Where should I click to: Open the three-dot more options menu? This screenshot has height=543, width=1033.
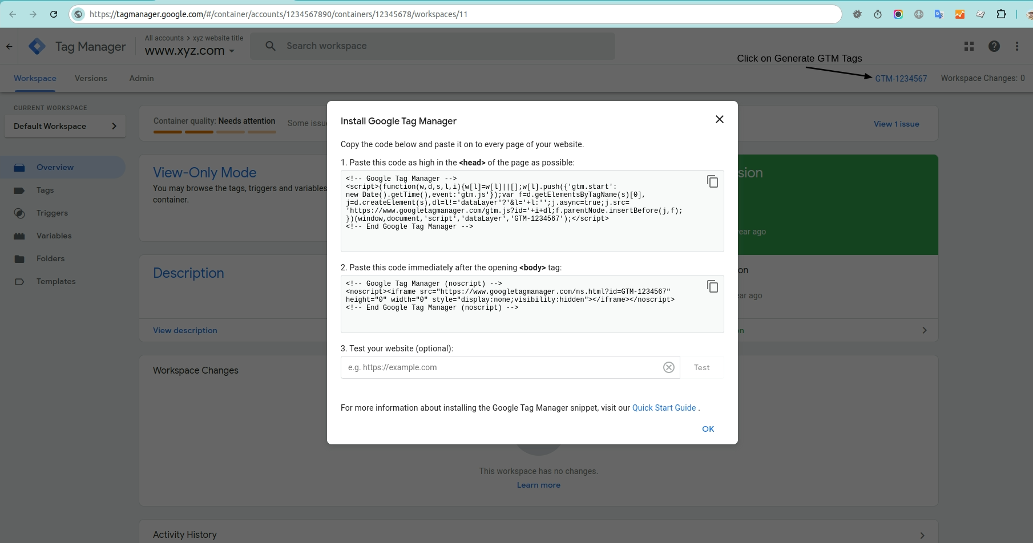click(1016, 46)
